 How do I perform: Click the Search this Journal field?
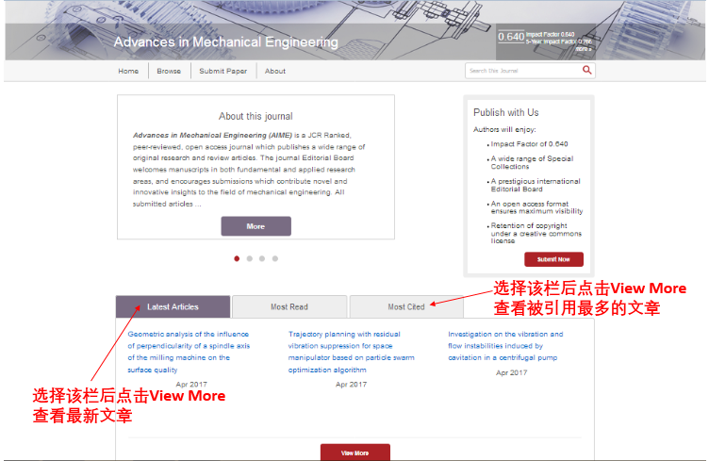point(520,71)
